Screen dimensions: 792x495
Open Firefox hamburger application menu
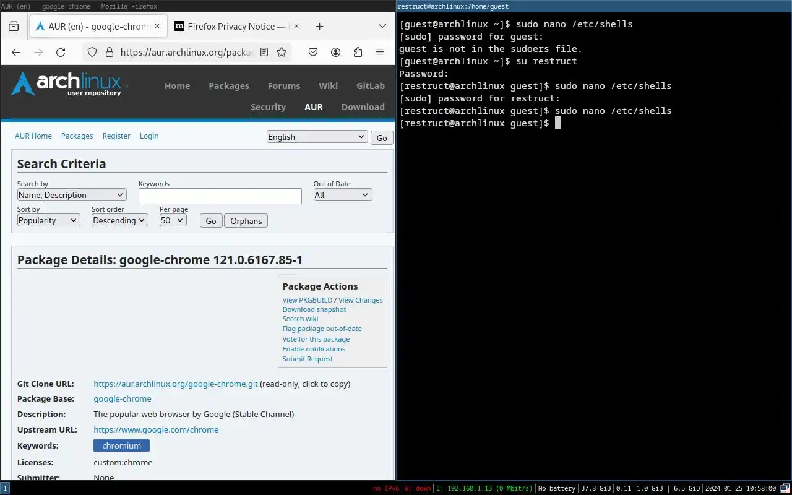(380, 53)
